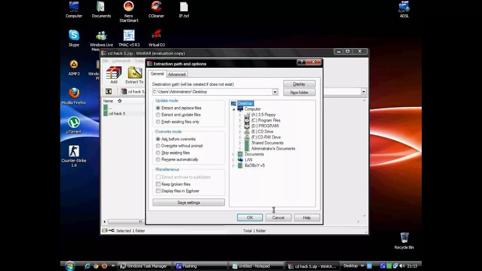Switch to Untitled - Notepad taskbar button
Screen dimensions: 482x271
coord(256,266)
